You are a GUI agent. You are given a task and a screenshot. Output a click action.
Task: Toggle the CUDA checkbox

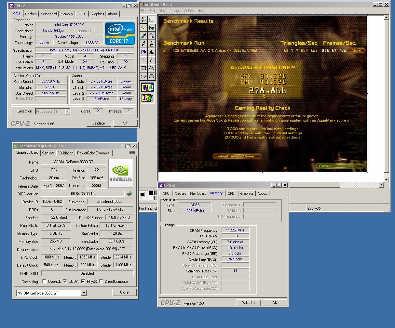point(65,282)
